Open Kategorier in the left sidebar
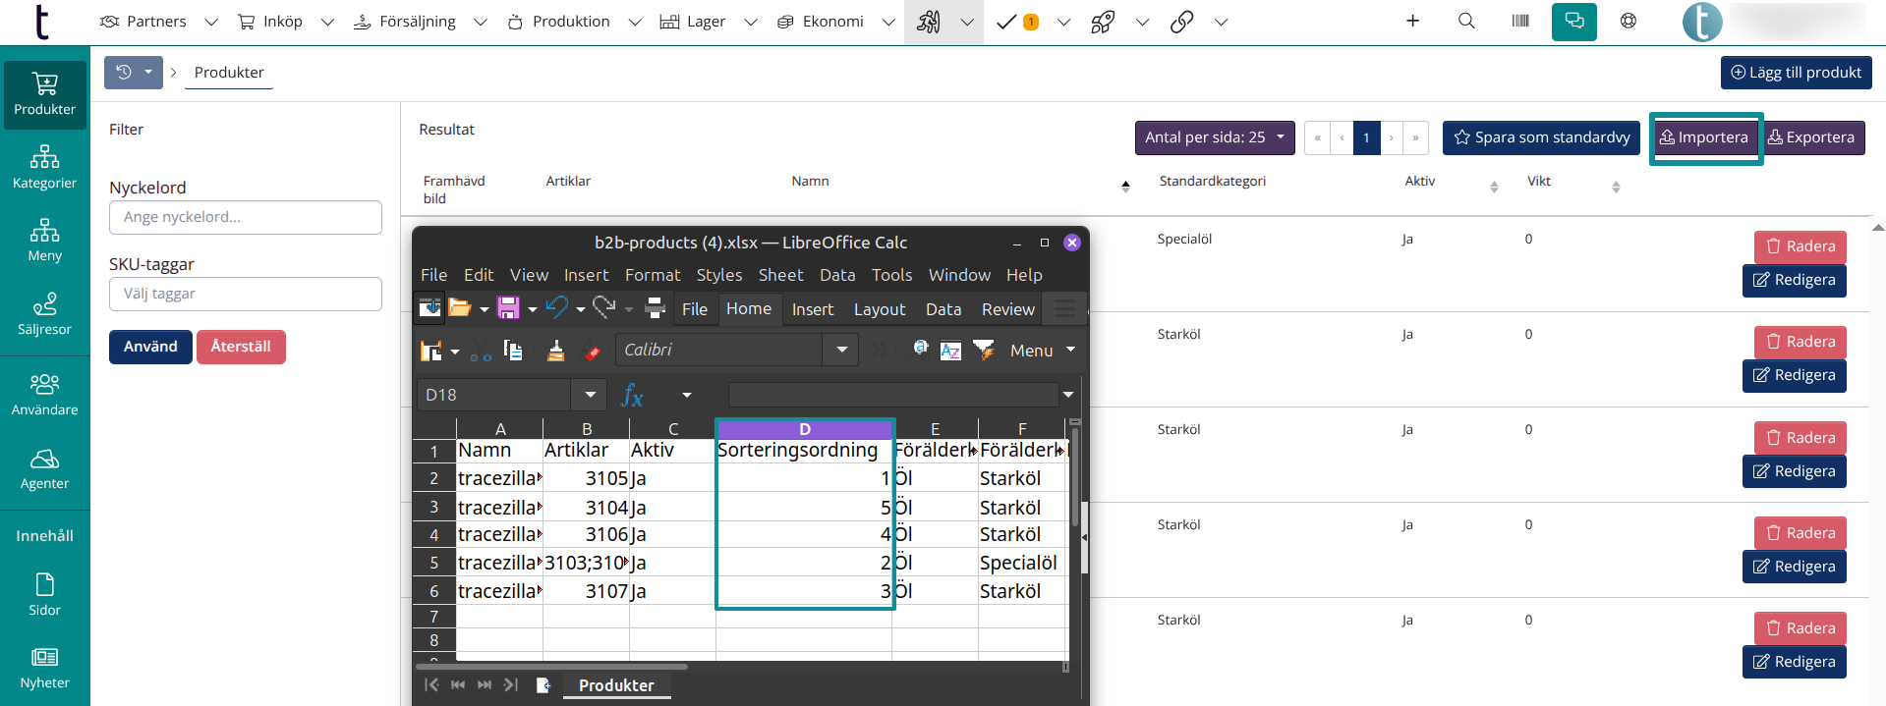This screenshot has width=1886, height=706. 44,167
